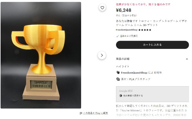
Task: Show next product photo with arrow
Action: point(102,55)
